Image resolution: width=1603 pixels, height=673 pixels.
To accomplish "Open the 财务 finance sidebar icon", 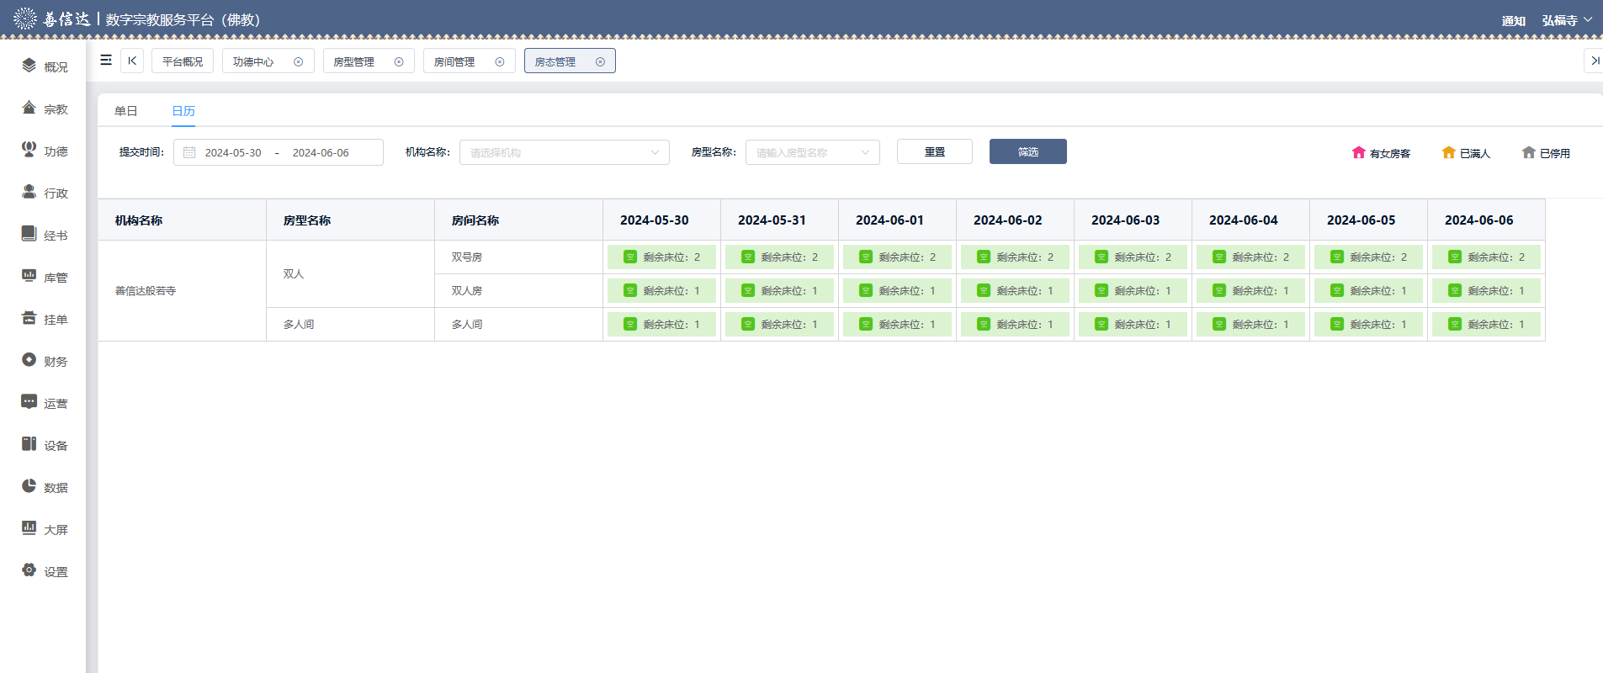I will [29, 360].
